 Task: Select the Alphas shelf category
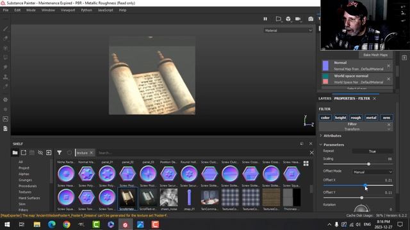pos(24,174)
